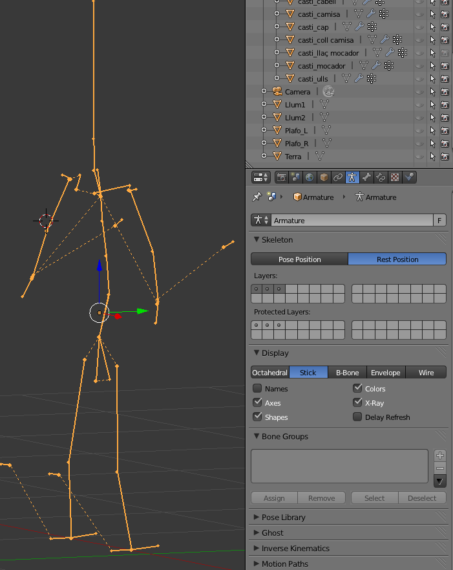453x570 pixels.
Task: Toggle the eye visibility for Llum1
Action: point(419,105)
